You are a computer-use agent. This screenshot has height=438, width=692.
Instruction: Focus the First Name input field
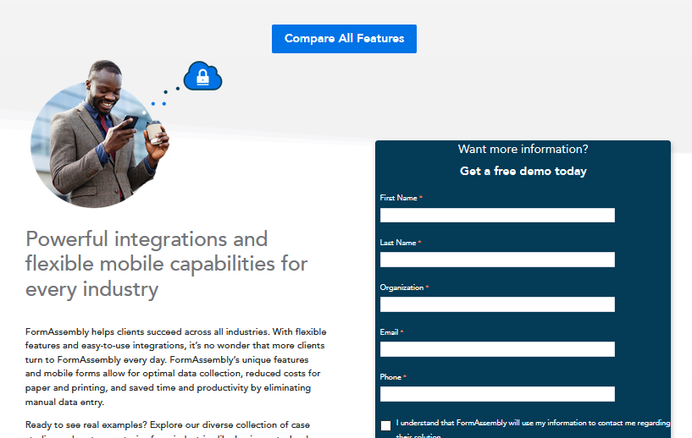tap(497, 215)
